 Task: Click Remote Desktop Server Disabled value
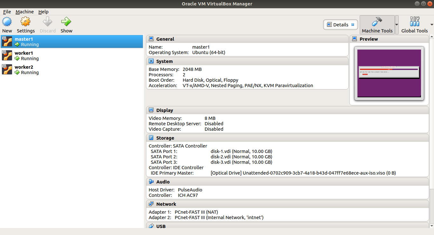tap(214, 124)
